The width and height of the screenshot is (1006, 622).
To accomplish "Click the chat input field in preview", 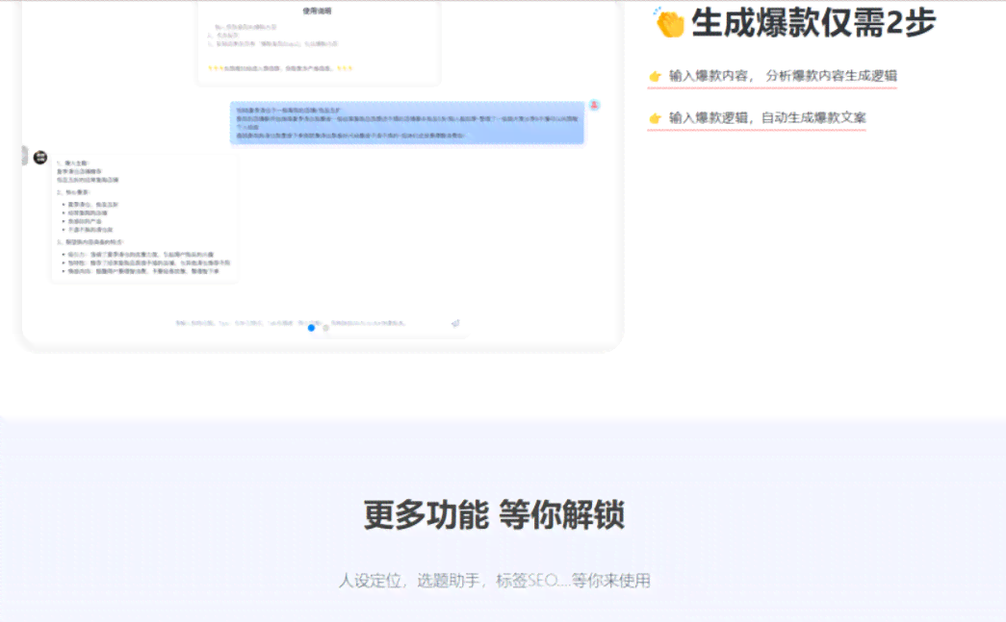I will 319,323.
